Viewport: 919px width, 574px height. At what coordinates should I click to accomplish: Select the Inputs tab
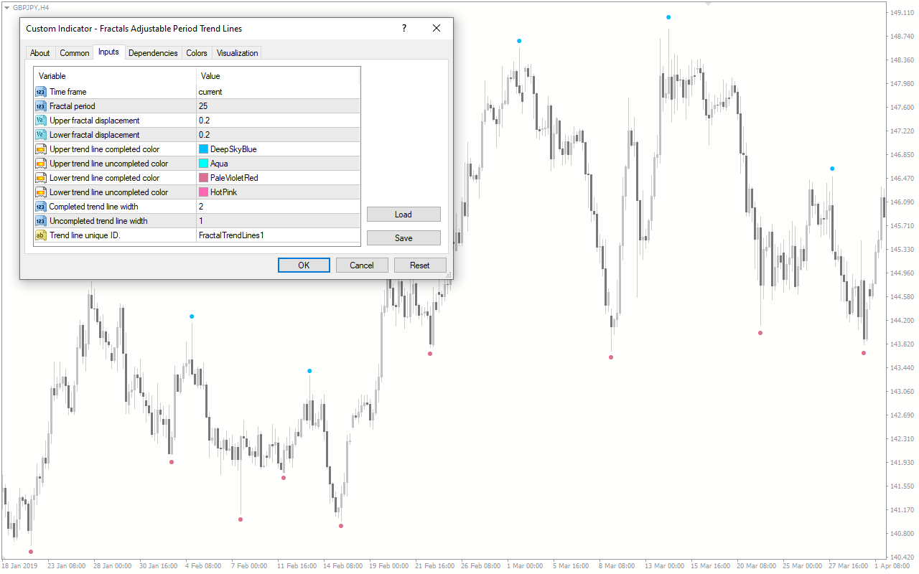click(109, 52)
